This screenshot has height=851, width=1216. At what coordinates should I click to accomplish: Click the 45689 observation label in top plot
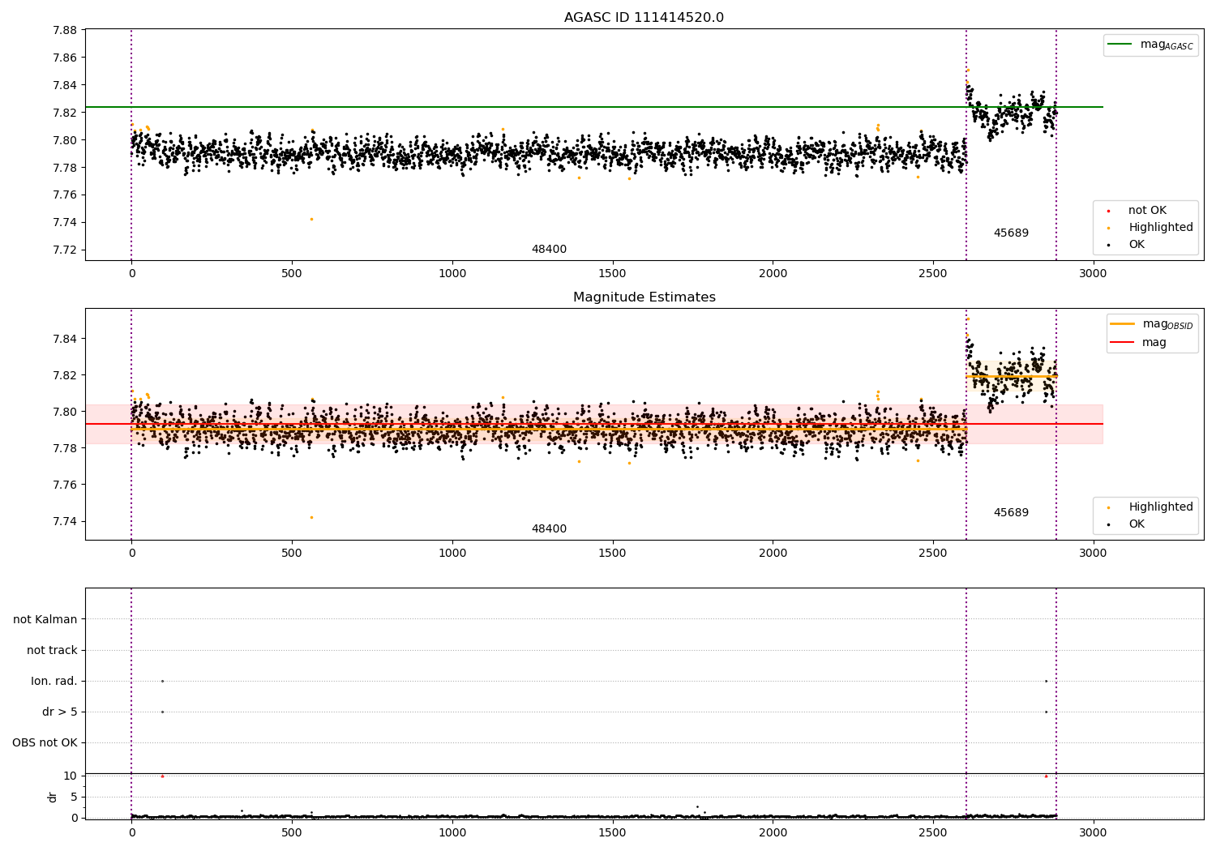tap(1011, 233)
